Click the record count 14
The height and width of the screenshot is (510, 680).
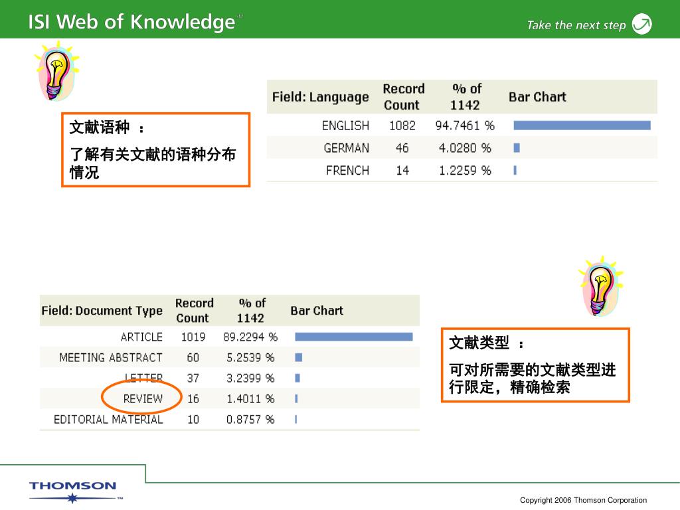click(402, 171)
